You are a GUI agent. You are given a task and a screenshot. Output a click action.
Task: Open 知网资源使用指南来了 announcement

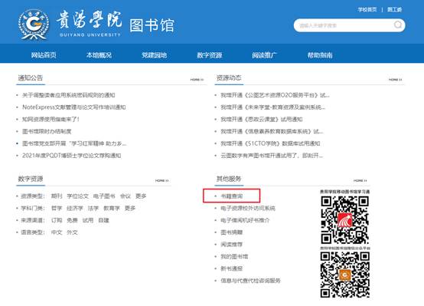(x=51, y=120)
